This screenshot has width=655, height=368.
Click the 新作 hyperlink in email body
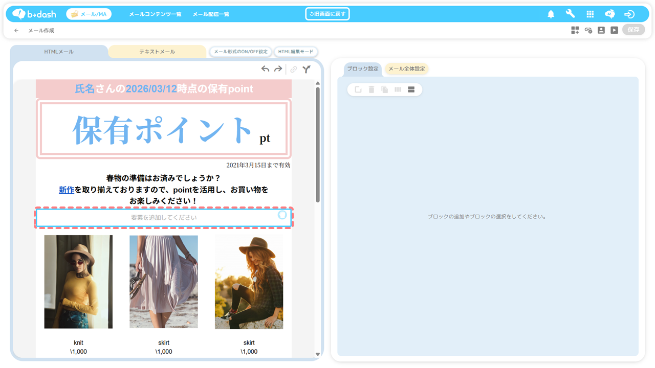tap(67, 190)
